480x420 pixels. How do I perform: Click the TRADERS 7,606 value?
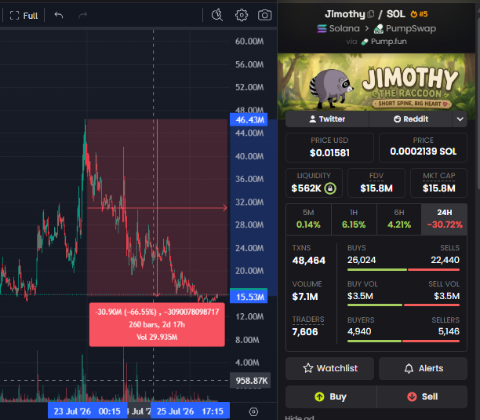(x=305, y=332)
